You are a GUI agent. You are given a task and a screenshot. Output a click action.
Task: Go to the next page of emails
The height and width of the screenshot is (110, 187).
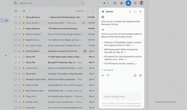pyautogui.click(x=93, y=11)
